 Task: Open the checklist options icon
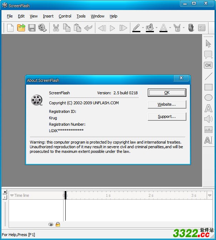pyautogui.click(x=202, y=28)
